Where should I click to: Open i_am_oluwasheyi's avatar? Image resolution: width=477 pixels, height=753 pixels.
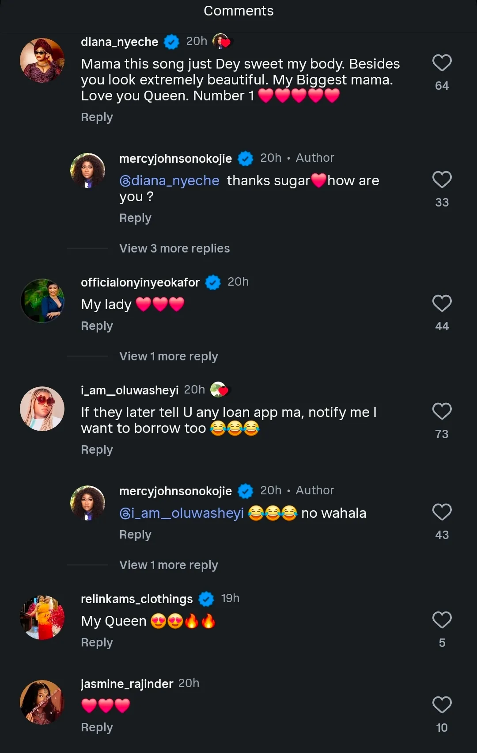[42, 409]
